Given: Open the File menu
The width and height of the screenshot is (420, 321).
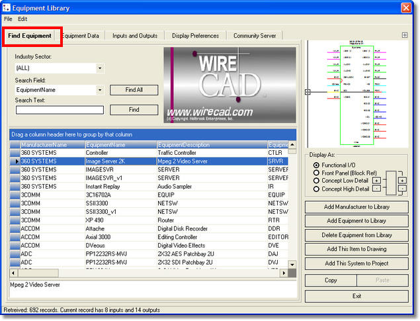Looking at the screenshot, I should pos(8,19).
